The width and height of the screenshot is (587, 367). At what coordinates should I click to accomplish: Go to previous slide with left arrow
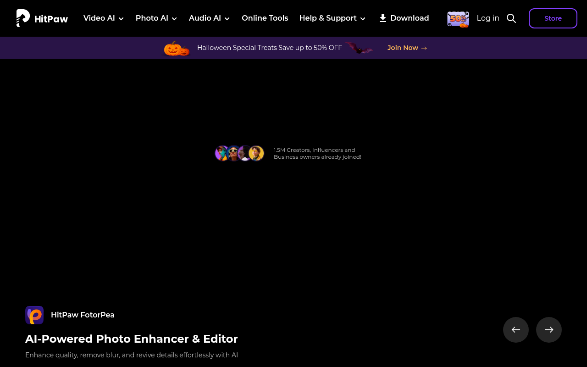click(x=516, y=330)
